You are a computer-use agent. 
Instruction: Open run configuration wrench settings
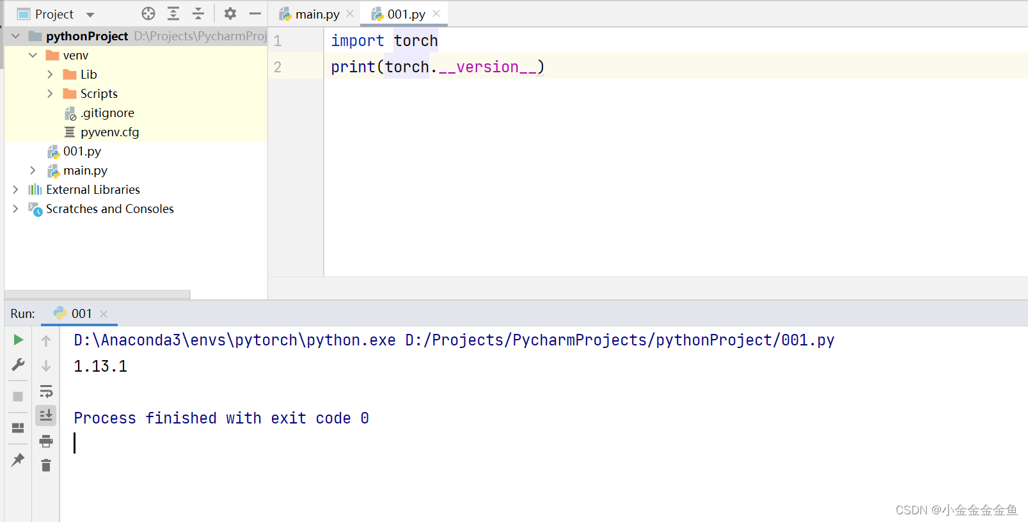click(18, 365)
